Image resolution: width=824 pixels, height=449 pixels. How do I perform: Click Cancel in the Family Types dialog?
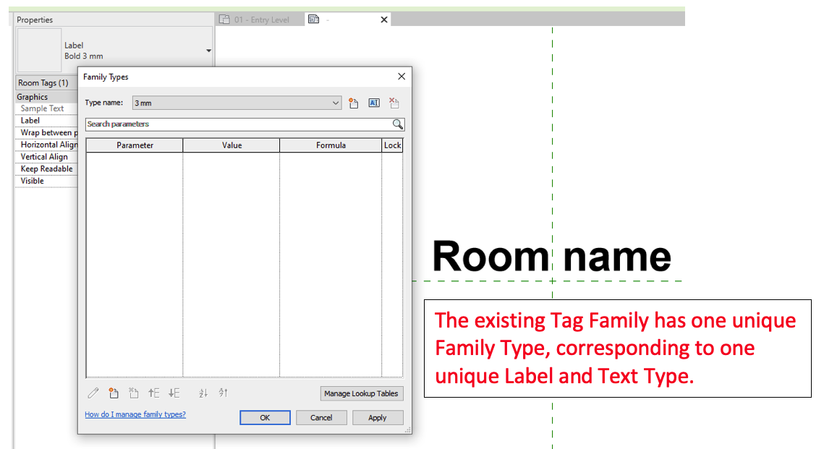pyautogui.click(x=321, y=417)
